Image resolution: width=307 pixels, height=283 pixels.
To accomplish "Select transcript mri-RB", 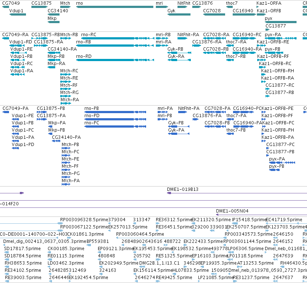I will pos(162,38).
